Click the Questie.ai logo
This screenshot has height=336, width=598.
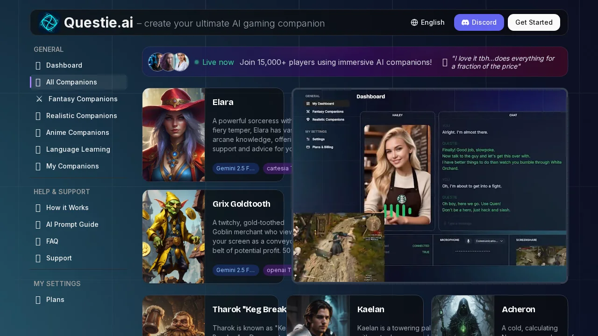[49, 22]
